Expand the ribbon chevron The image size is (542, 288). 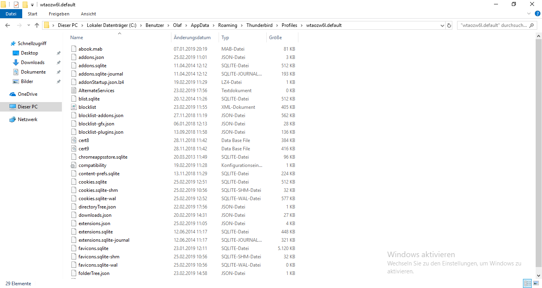coord(529,13)
